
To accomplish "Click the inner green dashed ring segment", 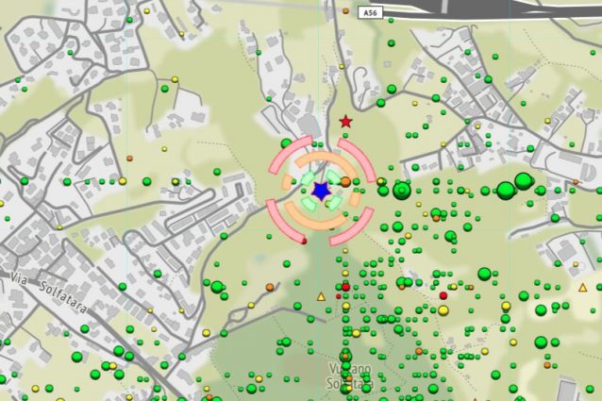I will pyautogui.click(x=309, y=179).
